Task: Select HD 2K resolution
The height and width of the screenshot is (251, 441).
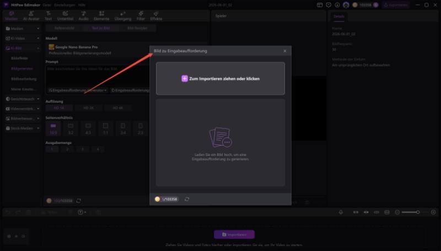Action: click(88, 108)
